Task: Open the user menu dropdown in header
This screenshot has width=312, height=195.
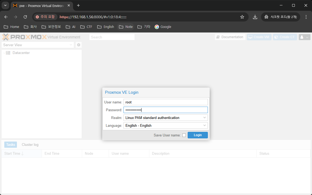Action: click(304, 37)
